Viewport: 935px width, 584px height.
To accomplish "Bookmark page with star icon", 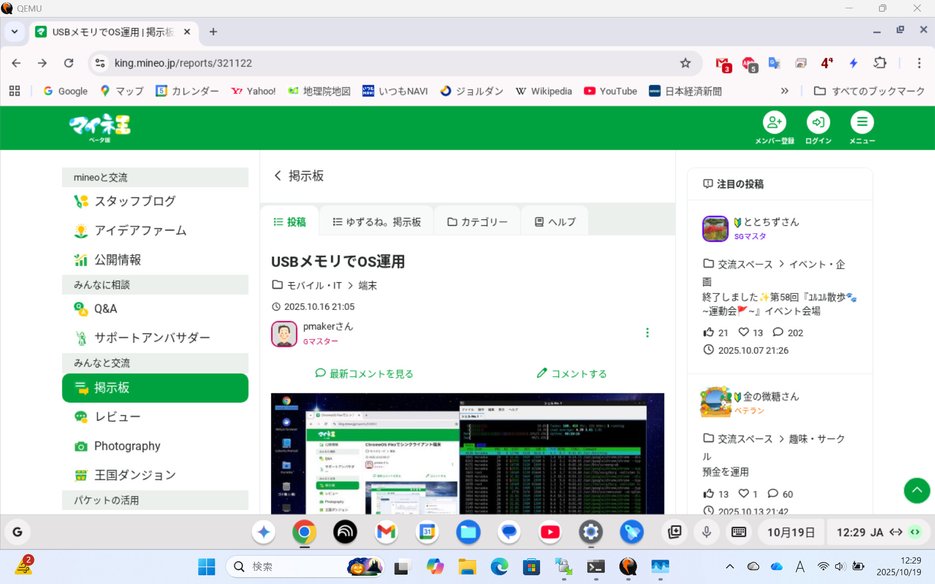I will [x=685, y=63].
